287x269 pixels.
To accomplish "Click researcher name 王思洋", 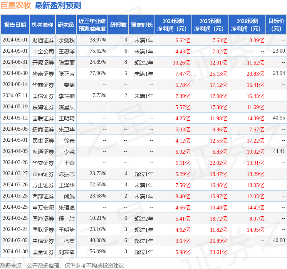I will click(67, 51).
